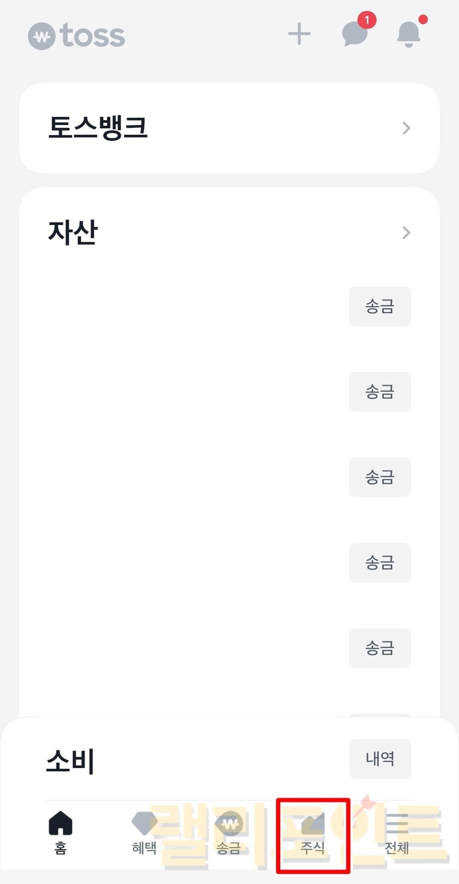Open the 소비 section heading
The width and height of the screenshot is (459, 884).
[x=70, y=761]
